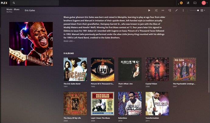The height and width of the screenshot is (123, 210).
Task: Click the Eric Gales breadcrumb title
Action: (30, 10)
